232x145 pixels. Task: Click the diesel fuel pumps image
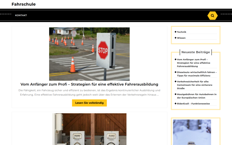pos(89,129)
